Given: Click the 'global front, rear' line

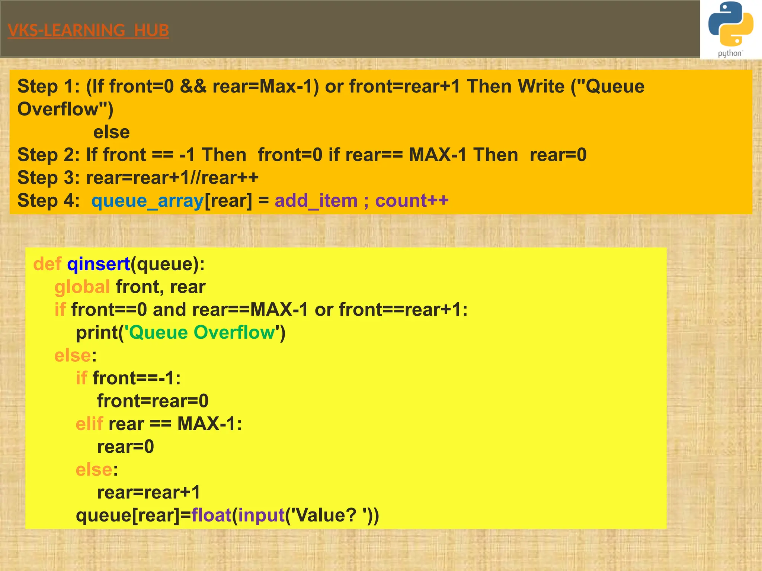Looking at the screenshot, I should point(130,287).
